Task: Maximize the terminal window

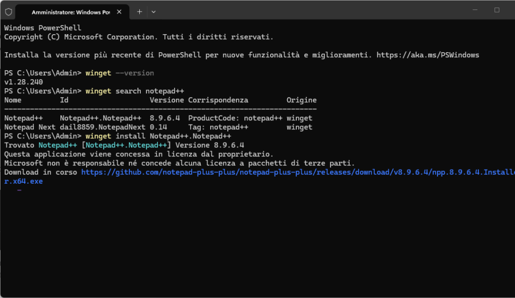Action: point(496,10)
